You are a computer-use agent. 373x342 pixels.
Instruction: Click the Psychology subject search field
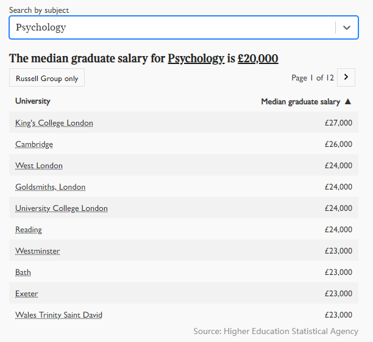pyautogui.click(x=171, y=27)
